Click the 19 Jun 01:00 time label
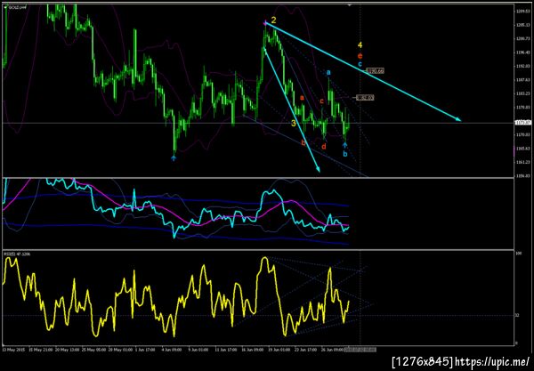 pos(279,350)
